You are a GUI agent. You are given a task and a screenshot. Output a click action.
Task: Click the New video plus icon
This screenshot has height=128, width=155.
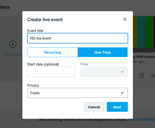[13, 45]
